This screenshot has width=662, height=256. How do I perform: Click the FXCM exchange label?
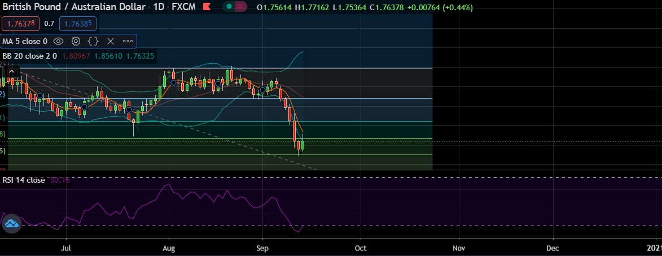[x=183, y=7]
